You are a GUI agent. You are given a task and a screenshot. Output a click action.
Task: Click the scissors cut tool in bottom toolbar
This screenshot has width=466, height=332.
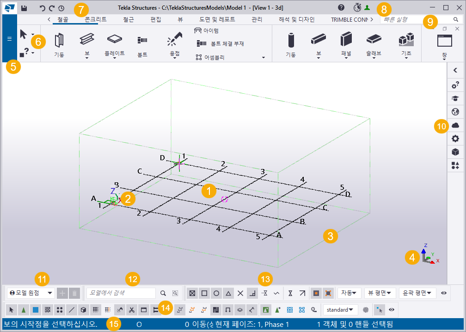point(132,309)
